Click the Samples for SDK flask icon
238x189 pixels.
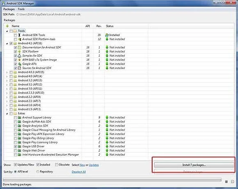point(19,55)
